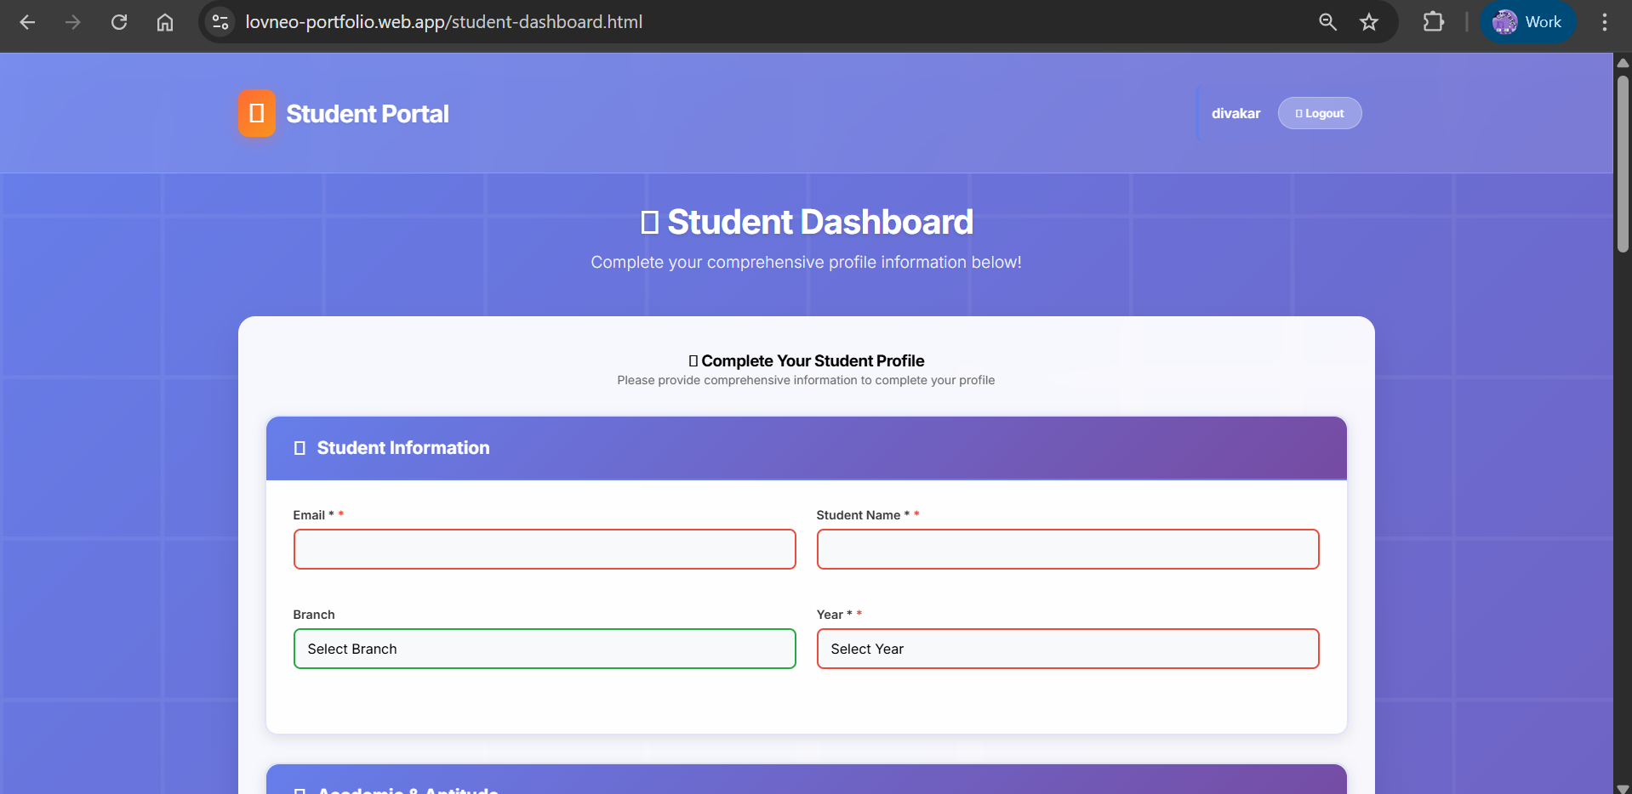Open the browser home page
The height and width of the screenshot is (794, 1632).
tap(165, 22)
